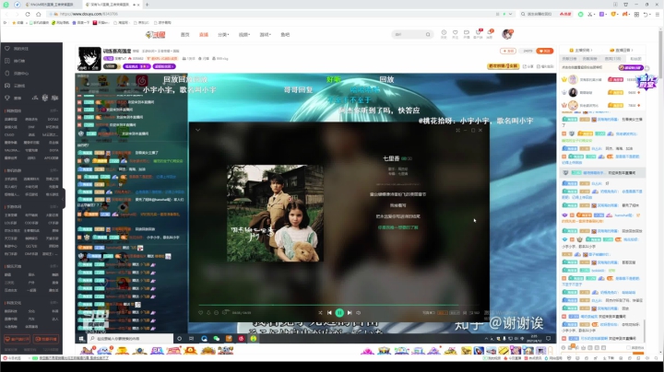664x372 pixels.
Task: Click the Douyu logo in the header
Action: 156,35
